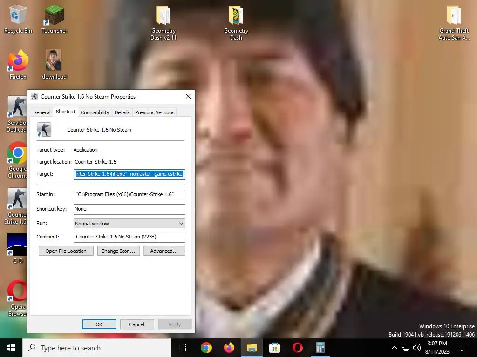Cancel the Properties dialog
Image resolution: width=477 pixels, height=357 pixels.
click(137, 324)
